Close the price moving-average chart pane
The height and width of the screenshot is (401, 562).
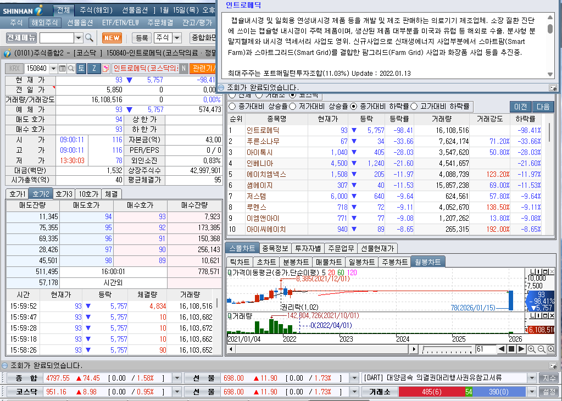[552, 272]
